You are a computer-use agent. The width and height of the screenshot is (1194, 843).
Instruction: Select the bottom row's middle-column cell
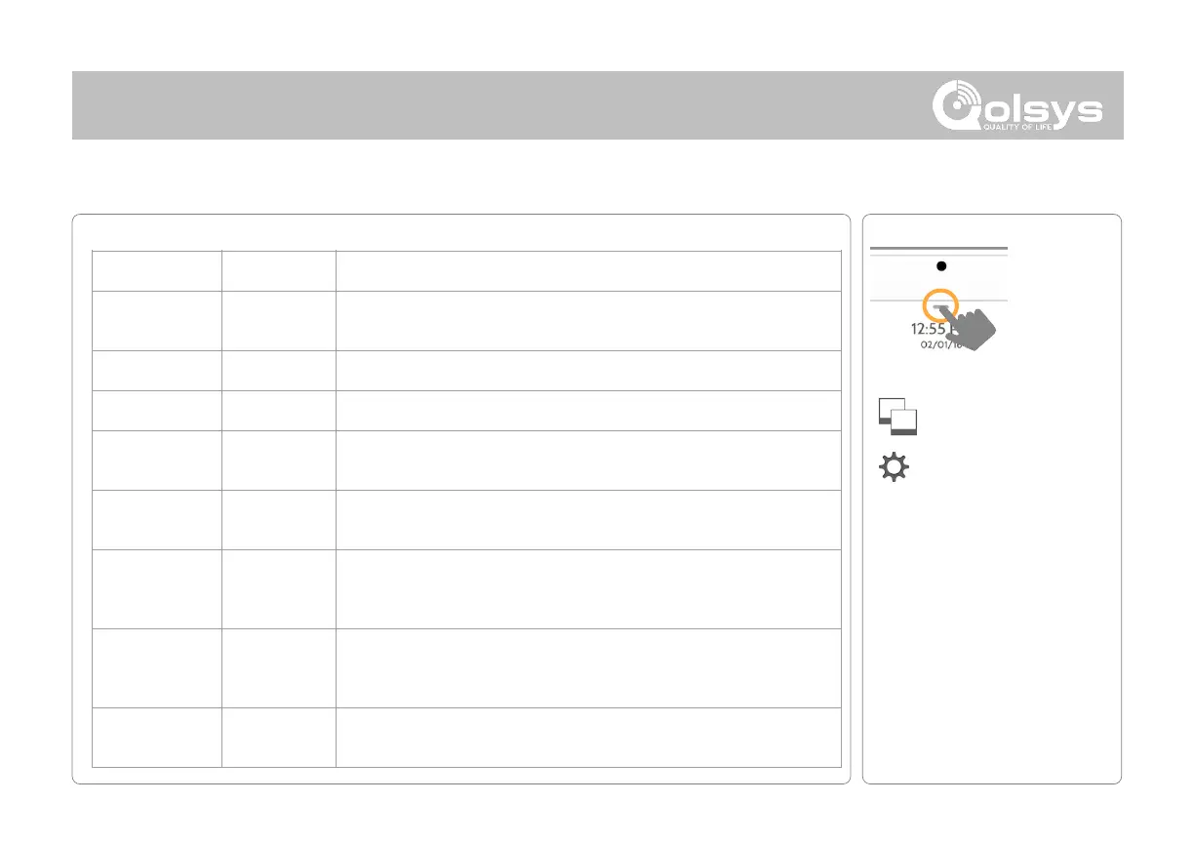click(278, 738)
